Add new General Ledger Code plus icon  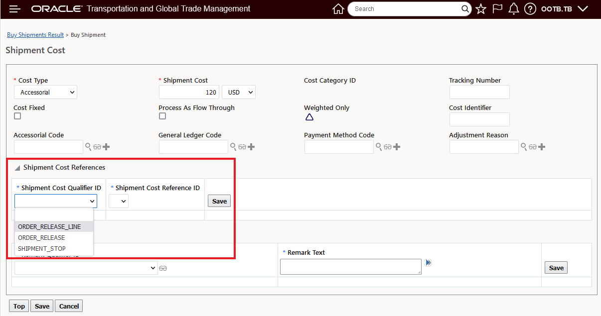tap(251, 147)
